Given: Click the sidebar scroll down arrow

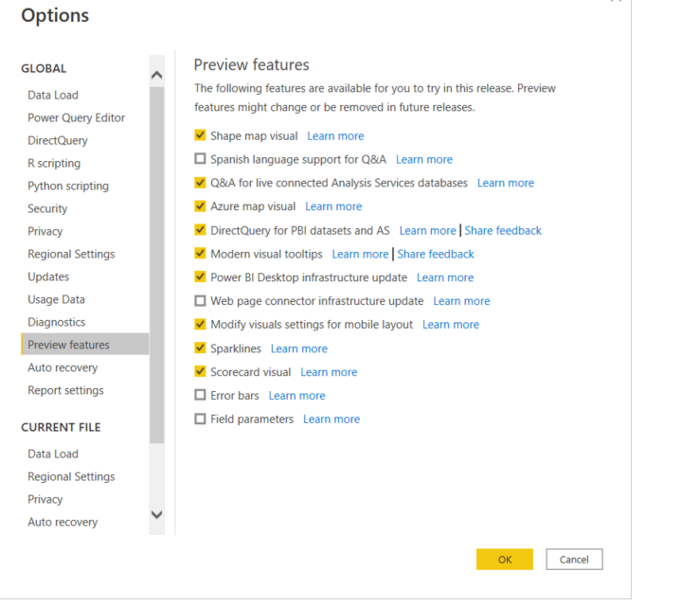Looking at the screenshot, I should coord(157,515).
